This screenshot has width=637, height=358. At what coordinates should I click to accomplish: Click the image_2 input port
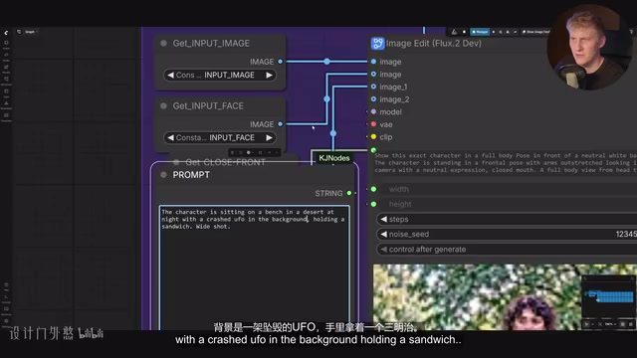(373, 99)
